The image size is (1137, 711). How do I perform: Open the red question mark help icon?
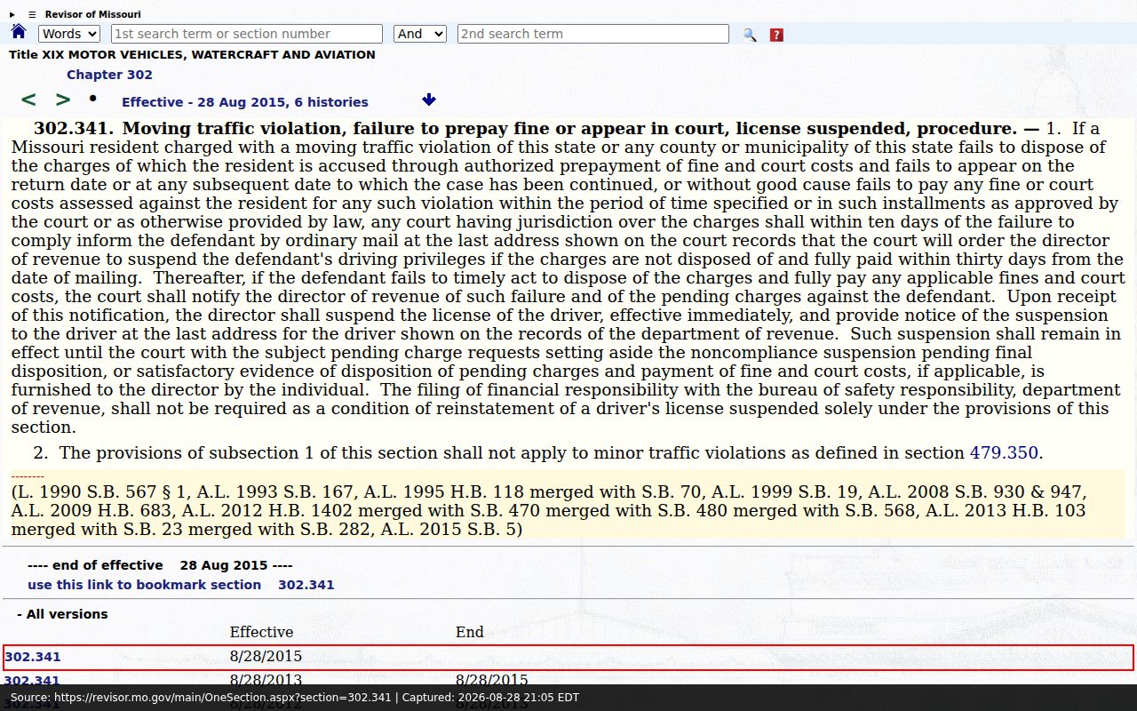click(776, 35)
